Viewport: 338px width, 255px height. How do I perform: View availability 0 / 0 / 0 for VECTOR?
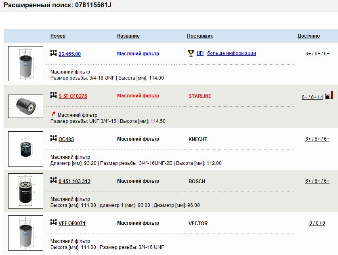(317, 223)
